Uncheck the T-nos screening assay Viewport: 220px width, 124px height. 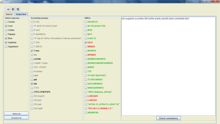[x=32, y=51]
